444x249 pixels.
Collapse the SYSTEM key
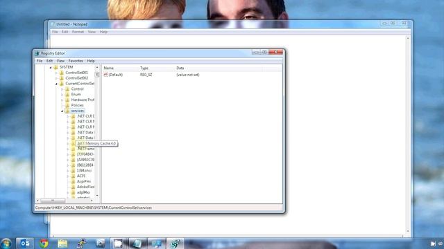51,68
